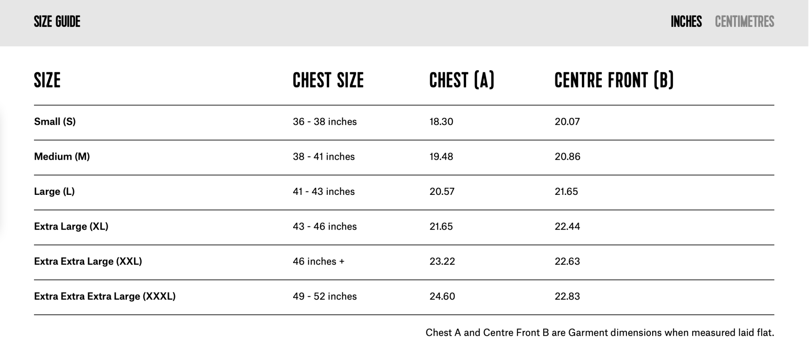
Task: Click the Chest Size column header
Action: (x=328, y=80)
